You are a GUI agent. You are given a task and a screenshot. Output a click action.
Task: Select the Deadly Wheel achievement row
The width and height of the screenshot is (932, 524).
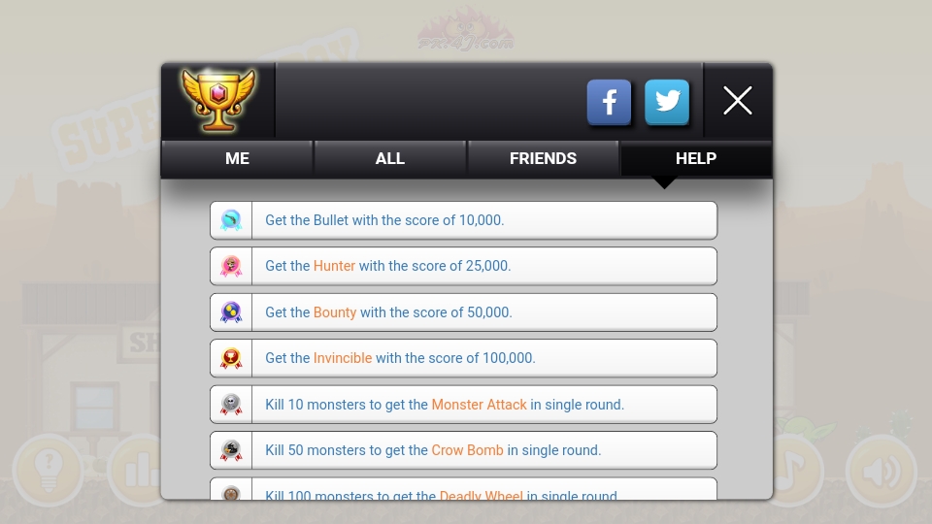point(464,489)
